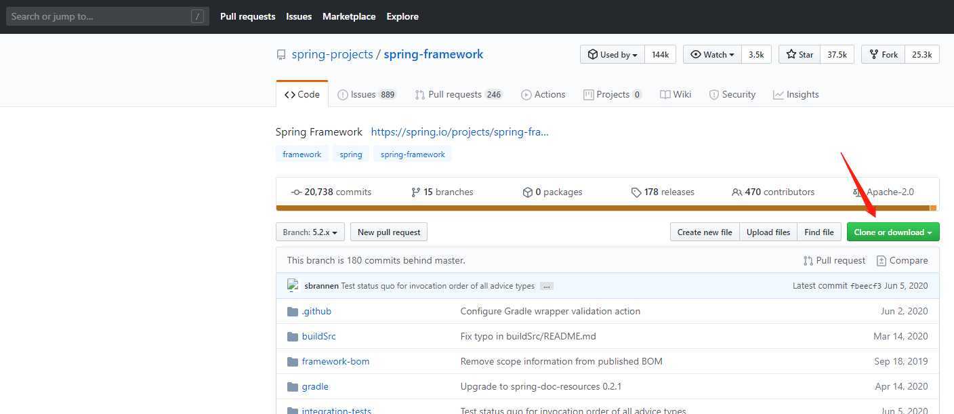Select the spring topic tag

point(351,154)
